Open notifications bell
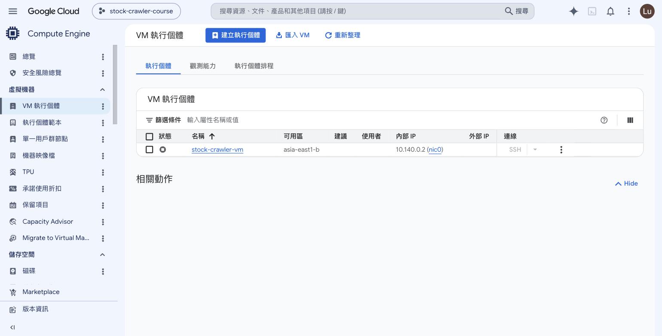The height and width of the screenshot is (336, 662). (x=610, y=11)
